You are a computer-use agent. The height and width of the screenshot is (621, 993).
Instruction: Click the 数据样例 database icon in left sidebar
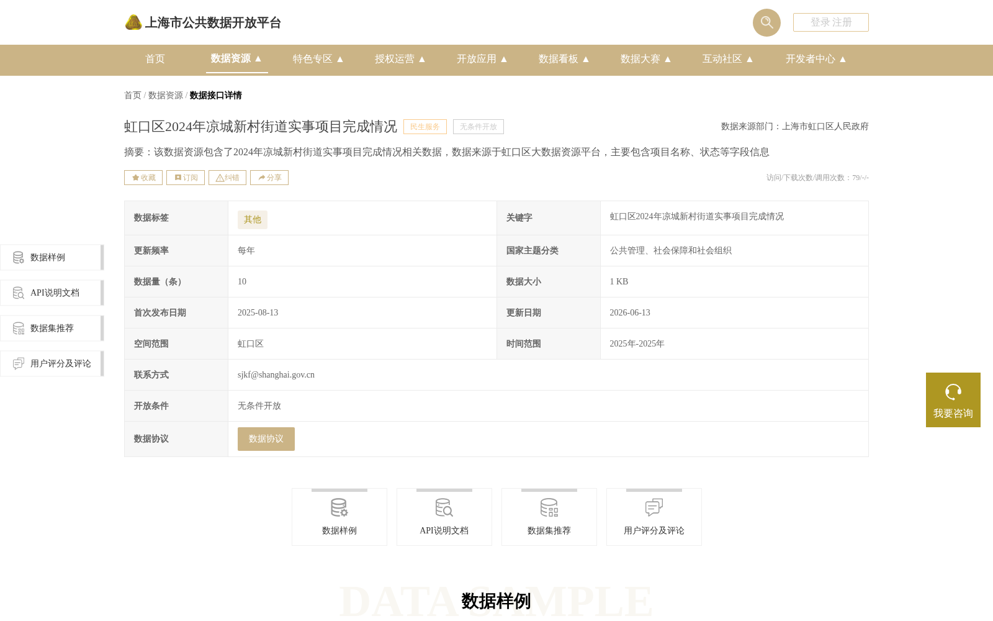point(19,258)
